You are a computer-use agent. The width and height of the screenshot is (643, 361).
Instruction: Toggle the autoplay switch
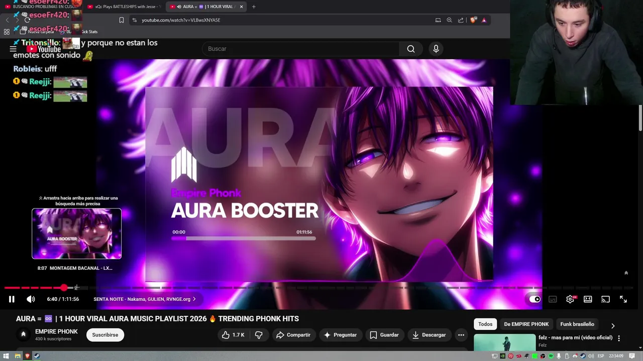point(535,299)
